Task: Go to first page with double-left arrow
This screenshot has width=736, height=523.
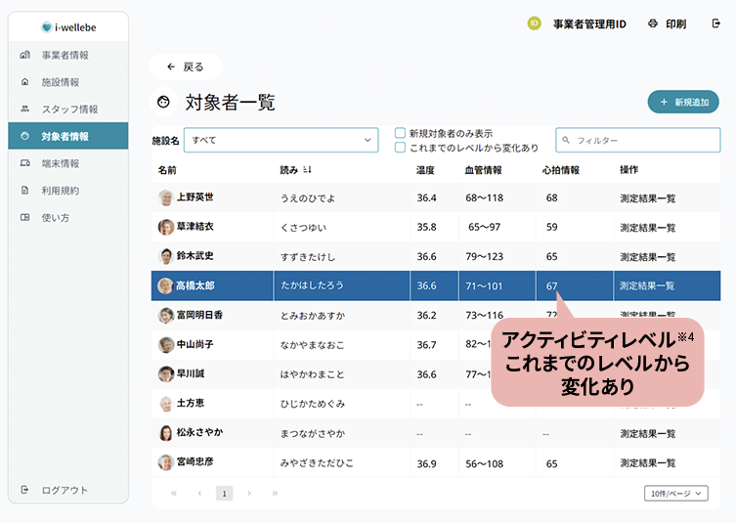Action: (174, 493)
